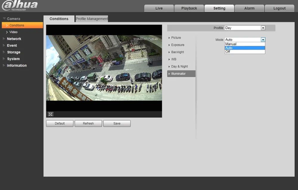Choose Off in the Mode list

click(245, 52)
